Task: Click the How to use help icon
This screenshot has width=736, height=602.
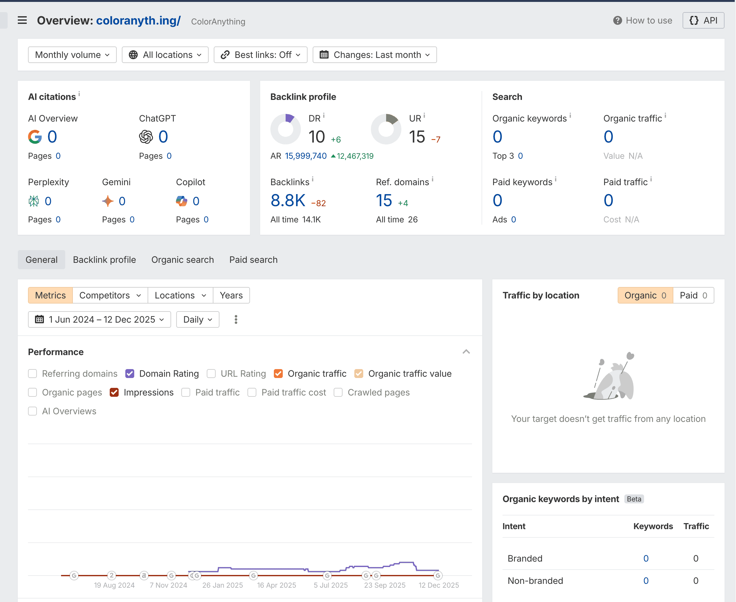Action: pyautogui.click(x=617, y=20)
